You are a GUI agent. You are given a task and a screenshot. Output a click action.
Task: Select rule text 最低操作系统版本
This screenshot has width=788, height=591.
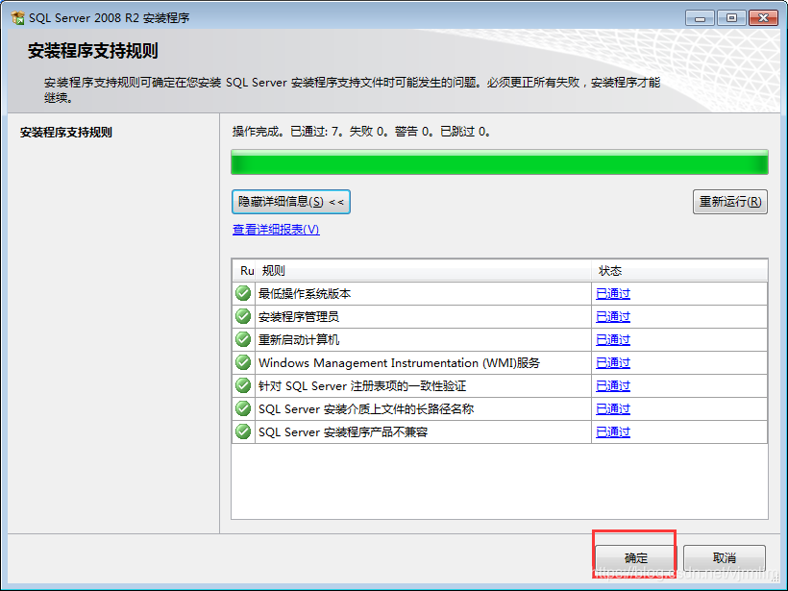pyautogui.click(x=305, y=293)
